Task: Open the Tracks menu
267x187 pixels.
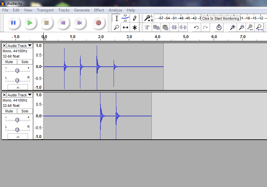Action: pos(64,10)
